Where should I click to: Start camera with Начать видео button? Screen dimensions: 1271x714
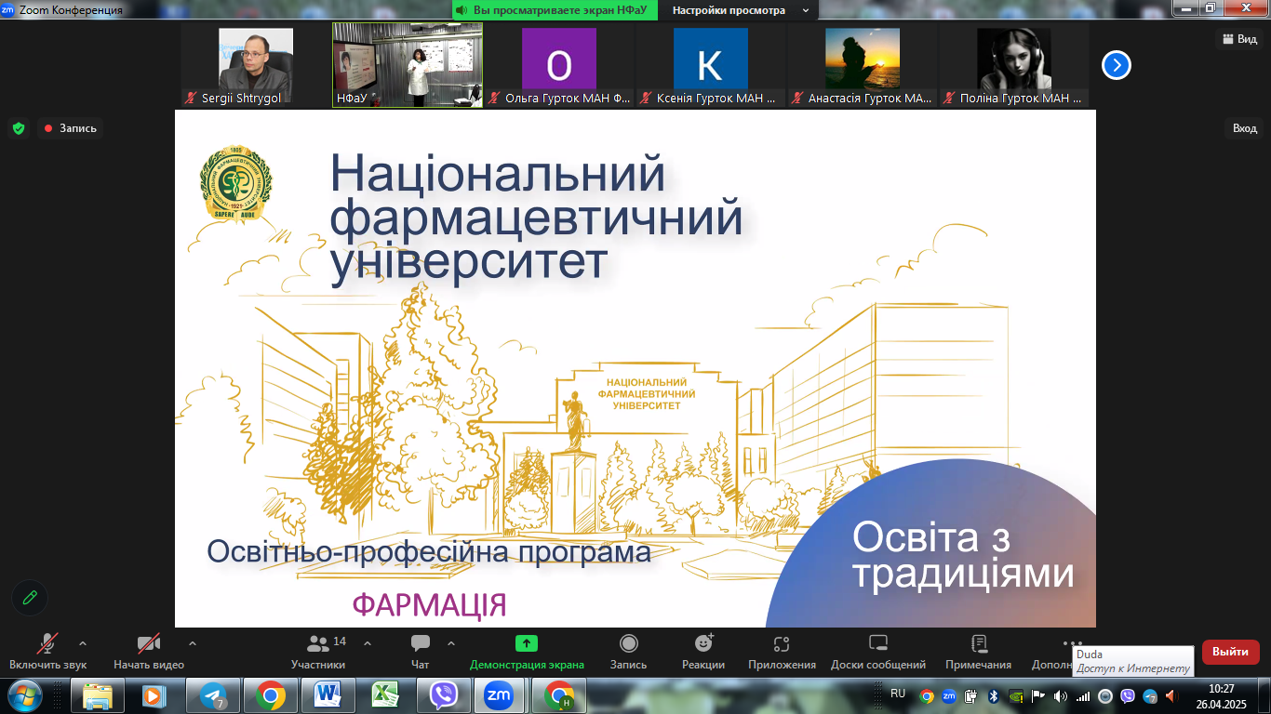[149, 652]
